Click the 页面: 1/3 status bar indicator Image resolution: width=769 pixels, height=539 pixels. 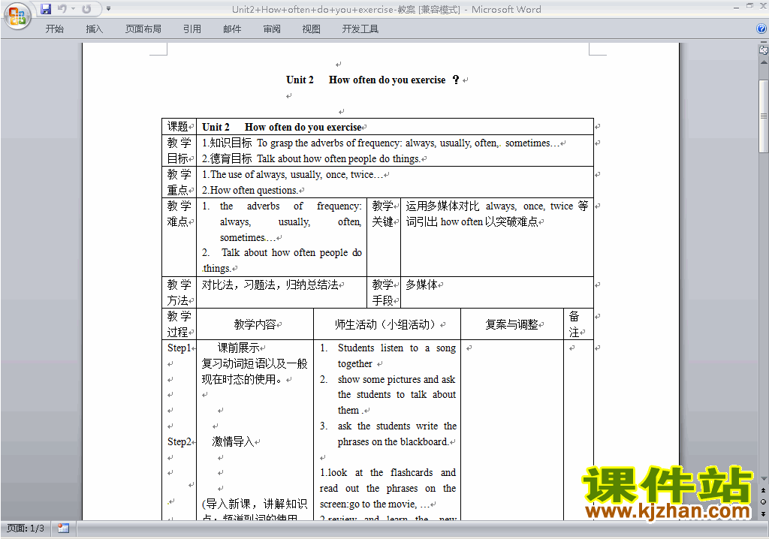(26, 528)
